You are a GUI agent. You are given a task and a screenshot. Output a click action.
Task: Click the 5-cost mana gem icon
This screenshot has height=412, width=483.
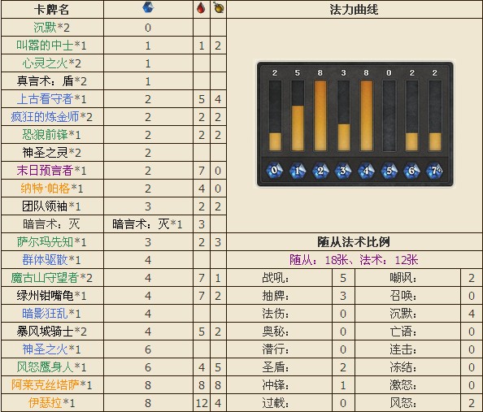(x=389, y=171)
